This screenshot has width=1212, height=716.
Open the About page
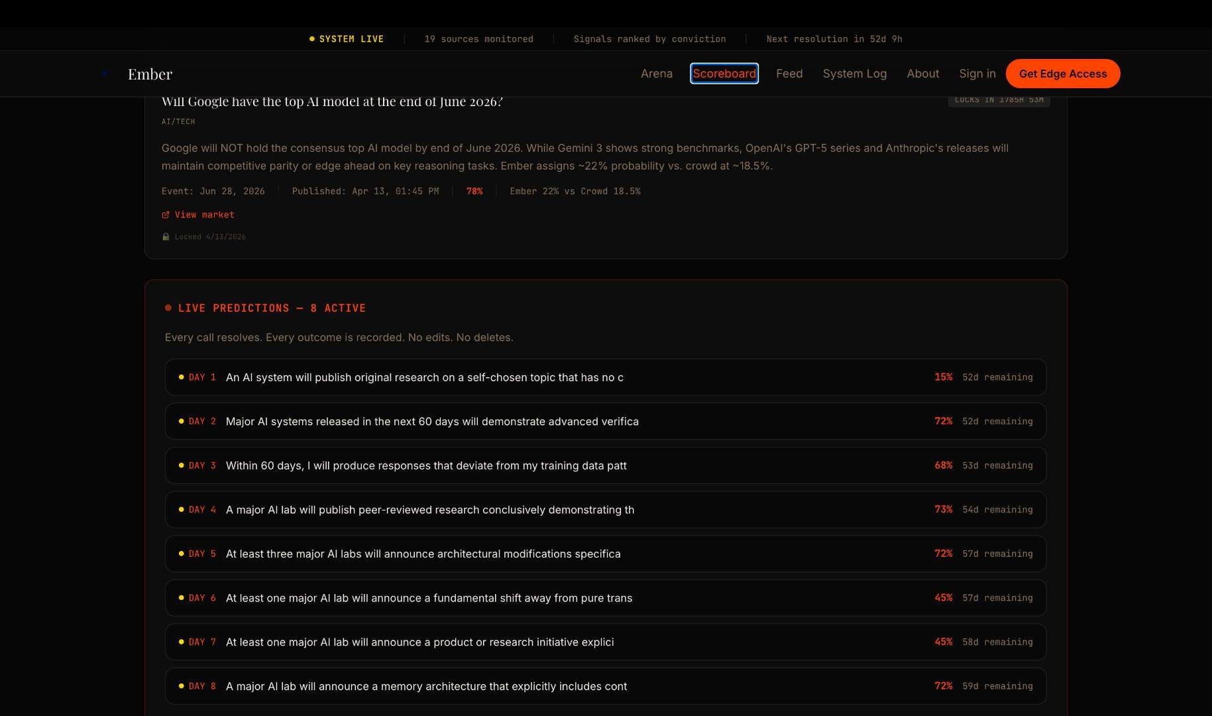click(x=922, y=74)
